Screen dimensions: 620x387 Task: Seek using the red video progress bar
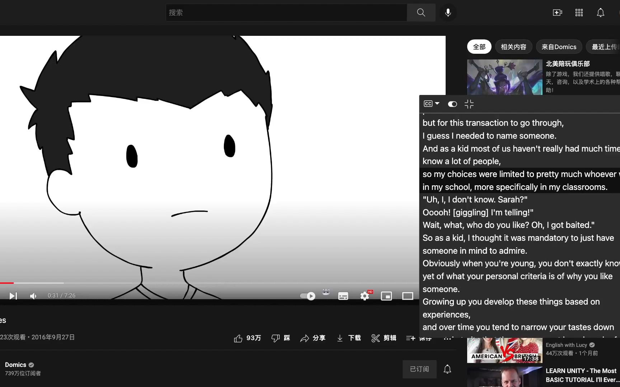[7, 283]
